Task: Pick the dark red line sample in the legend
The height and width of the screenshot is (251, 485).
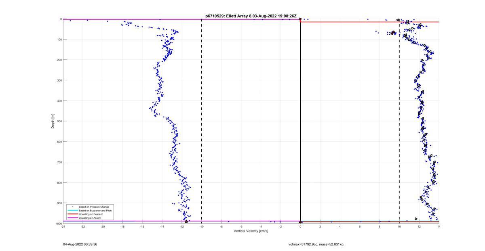Action: pyautogui.click(x=72, y=214)
